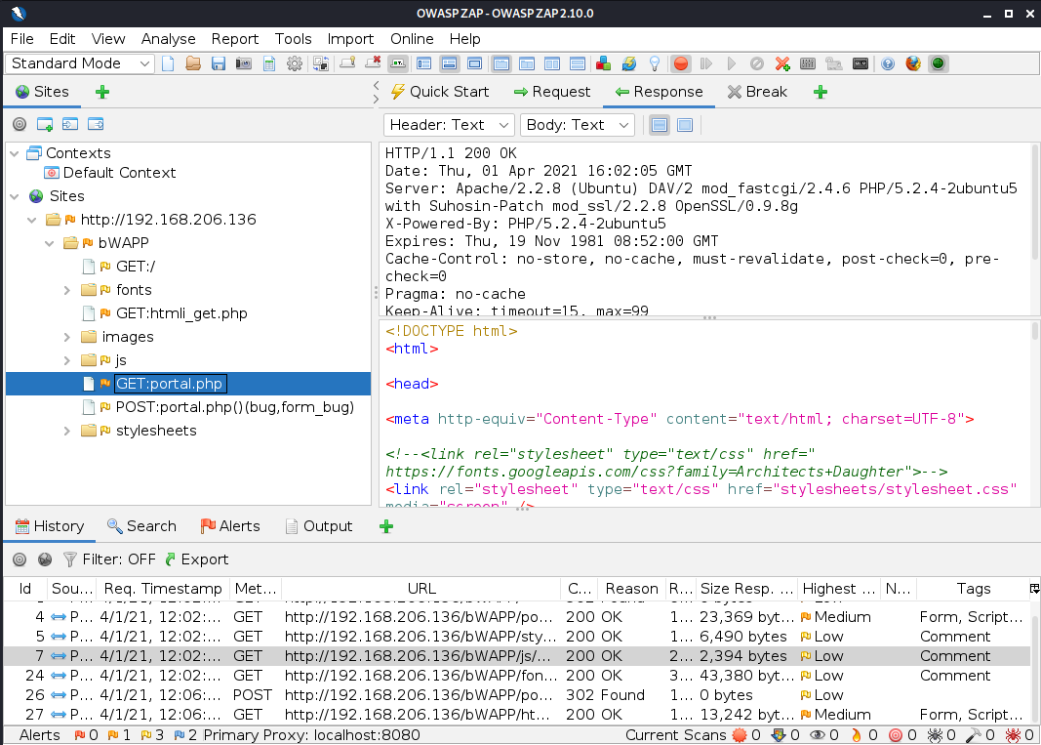
Task: Click the Show All Tabs icon
Action: [347, 63]
